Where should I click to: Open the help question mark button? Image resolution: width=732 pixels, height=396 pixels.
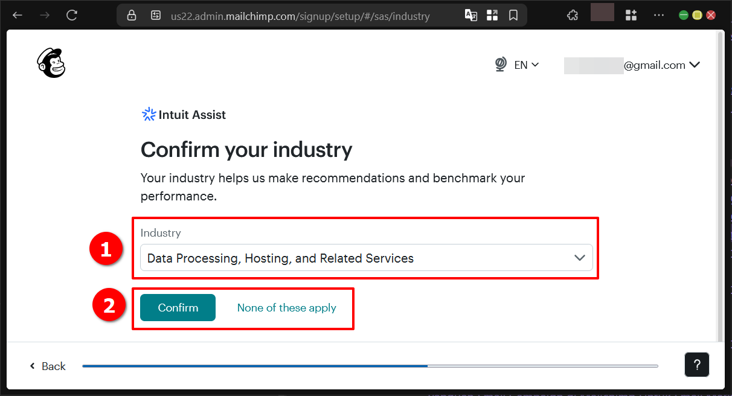697,365
